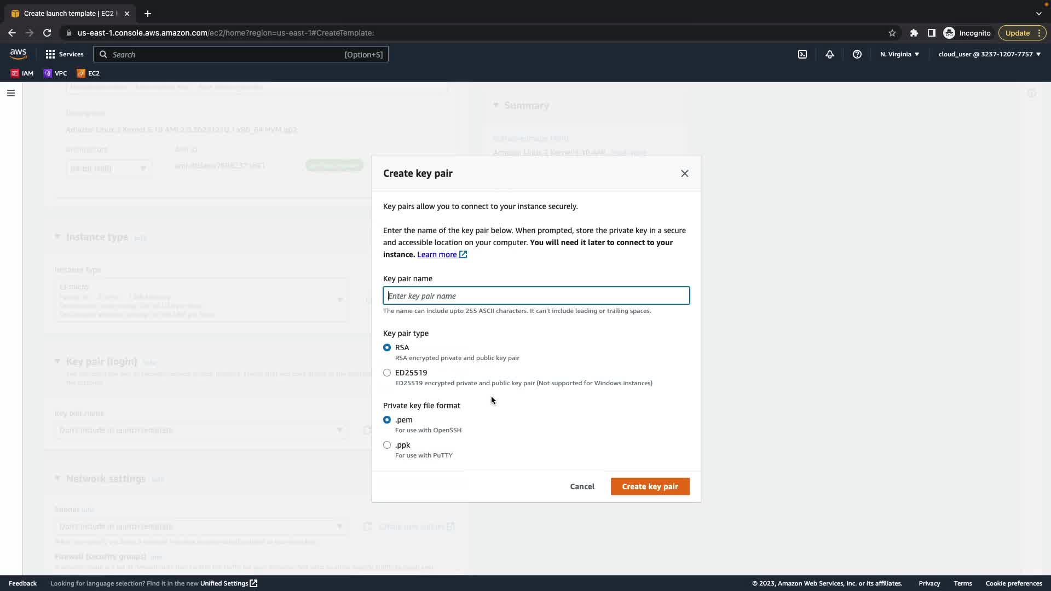The height and width of the screenshot is (591, 1051).
Task: Open the help question-mark icon
Action: pyautogui.click(x=857, y=54)
